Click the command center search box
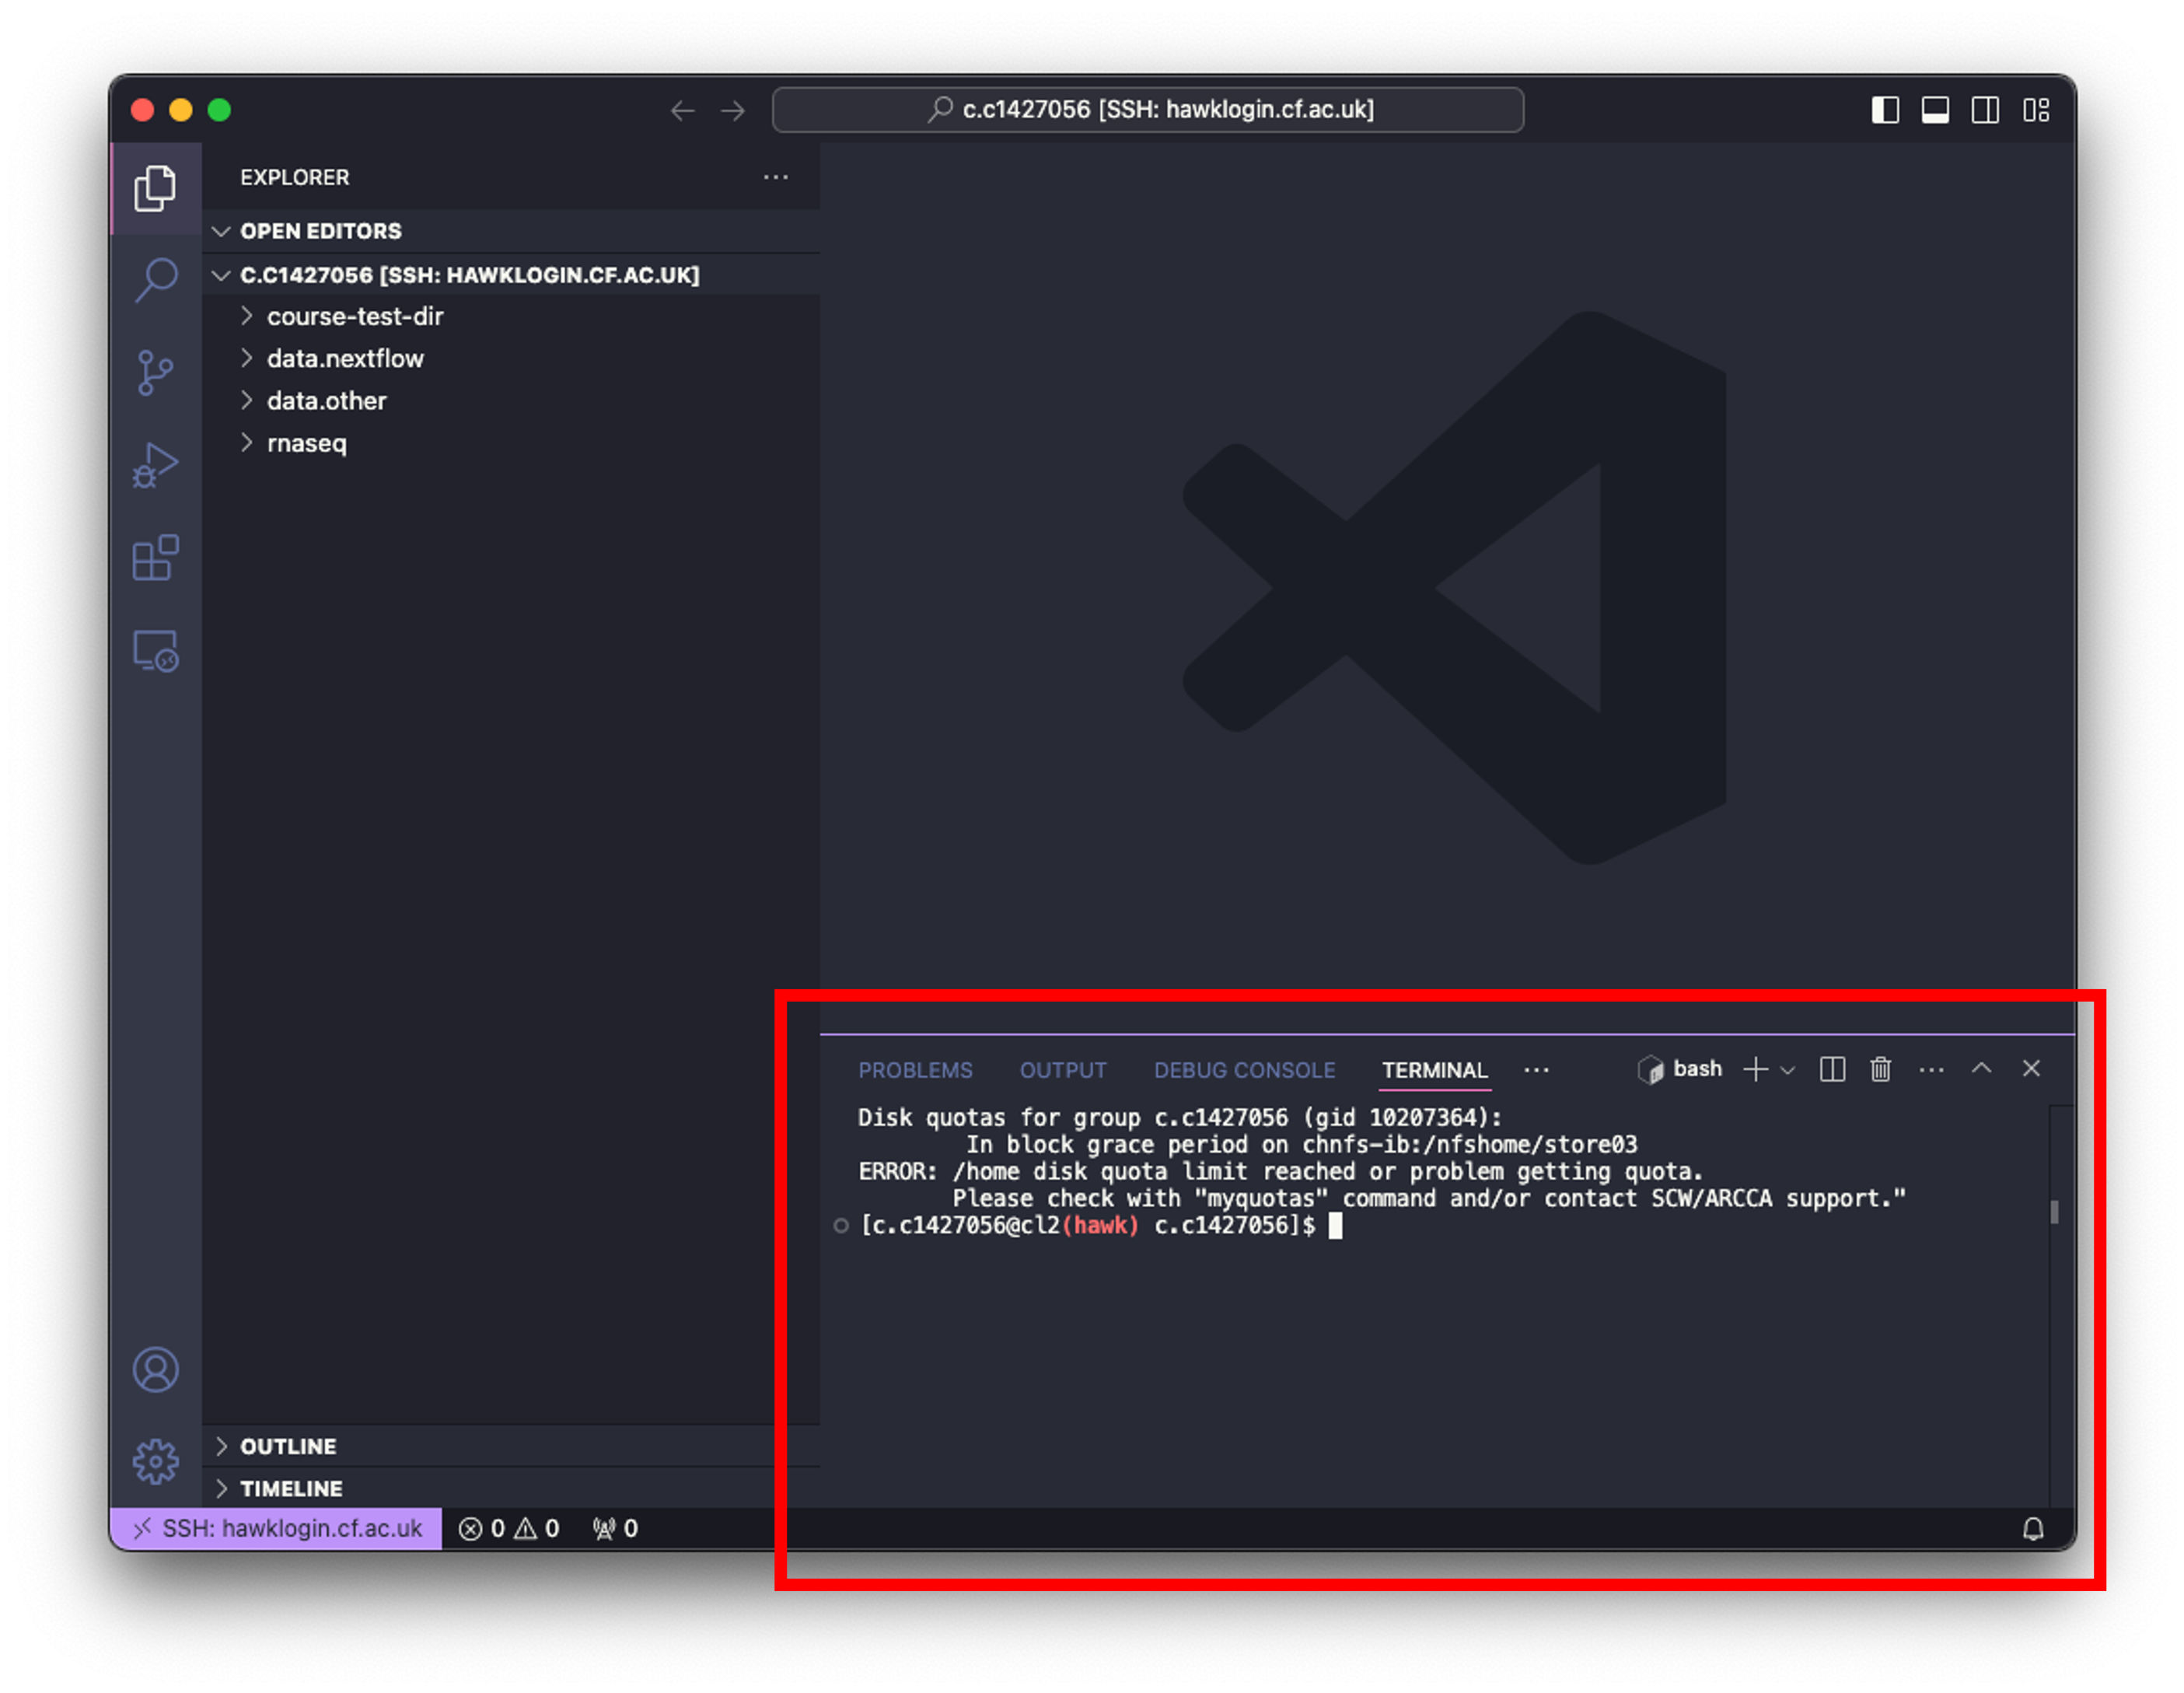The image size is (2184, 1693). click(x=1148, y=110)
